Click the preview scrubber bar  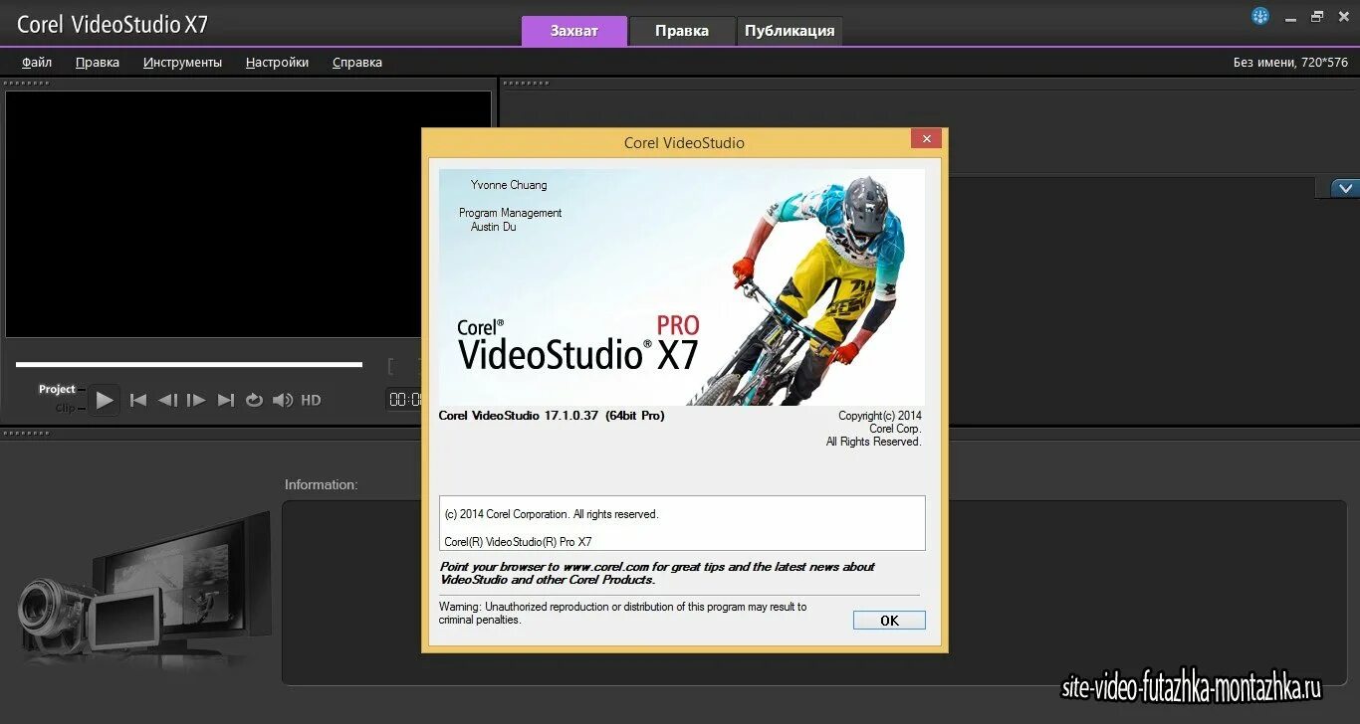pos(189,365)
